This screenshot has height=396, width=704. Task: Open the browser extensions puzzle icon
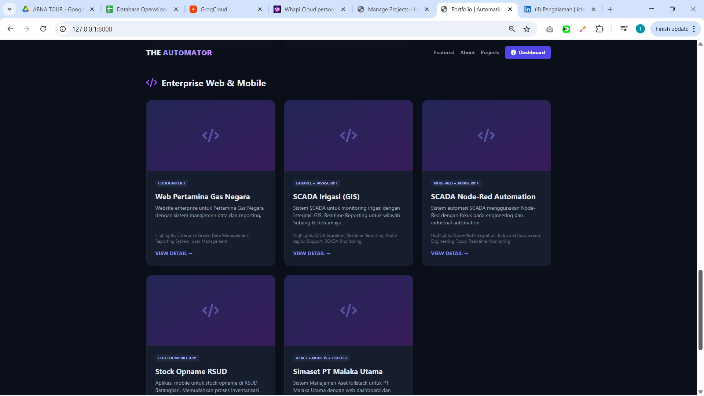(x=599, y=29)
